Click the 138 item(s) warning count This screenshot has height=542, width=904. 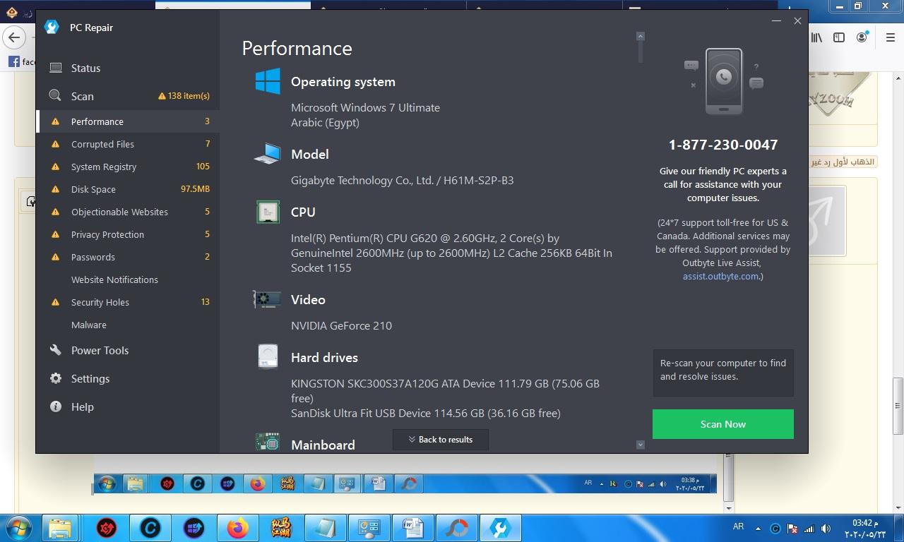click(184, 96)
